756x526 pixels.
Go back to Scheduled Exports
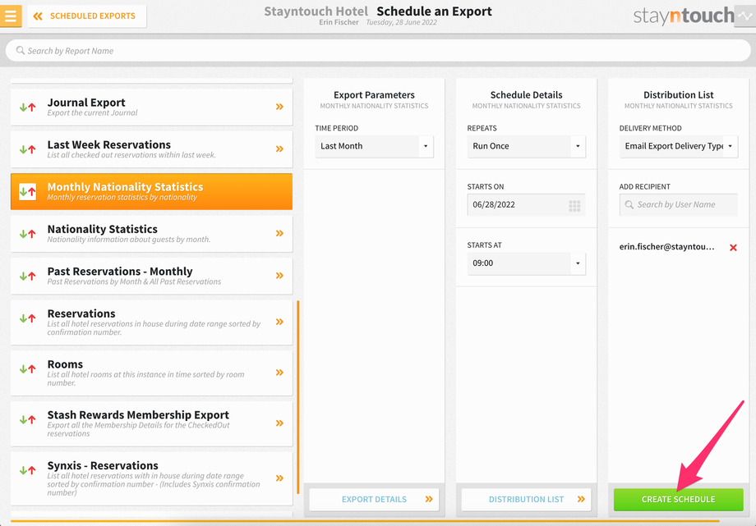(87, 16)
